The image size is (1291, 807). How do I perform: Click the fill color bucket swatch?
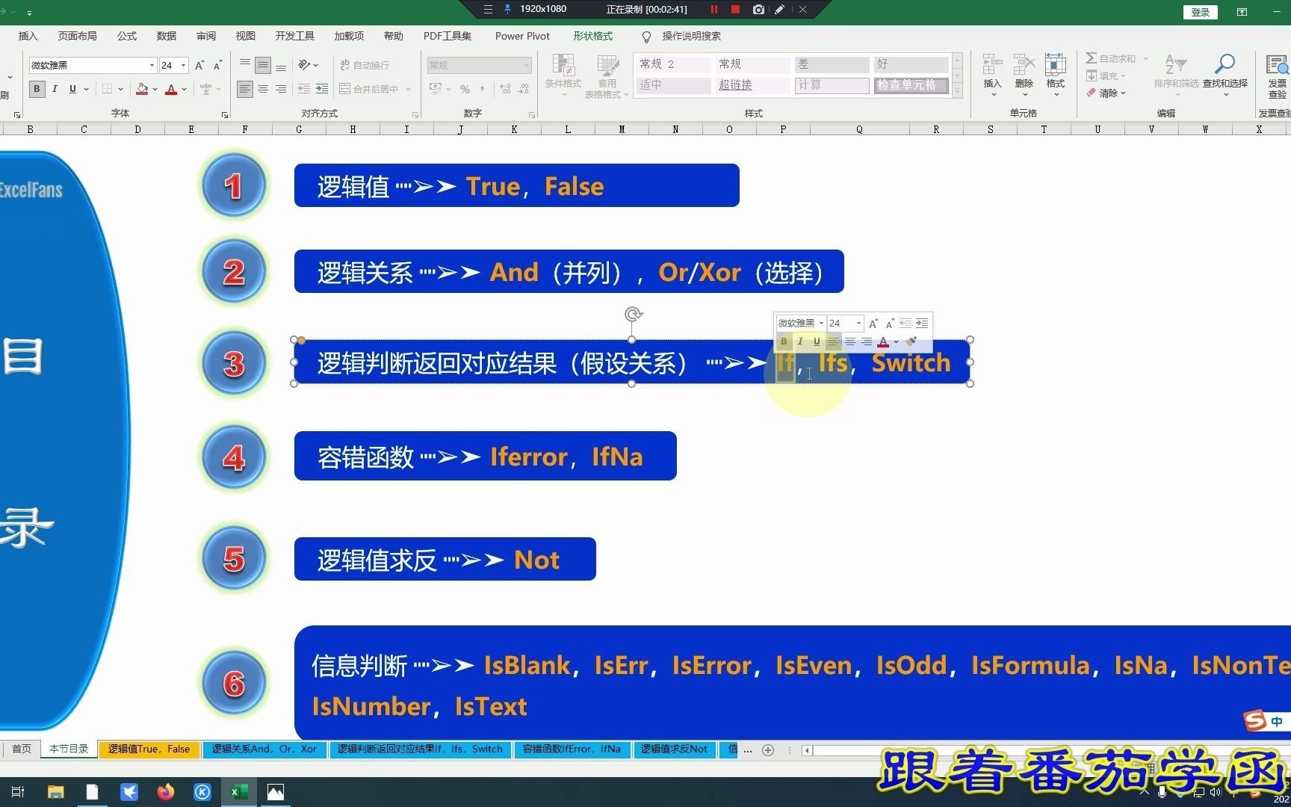pyautogui.click(x=142, y=89)
